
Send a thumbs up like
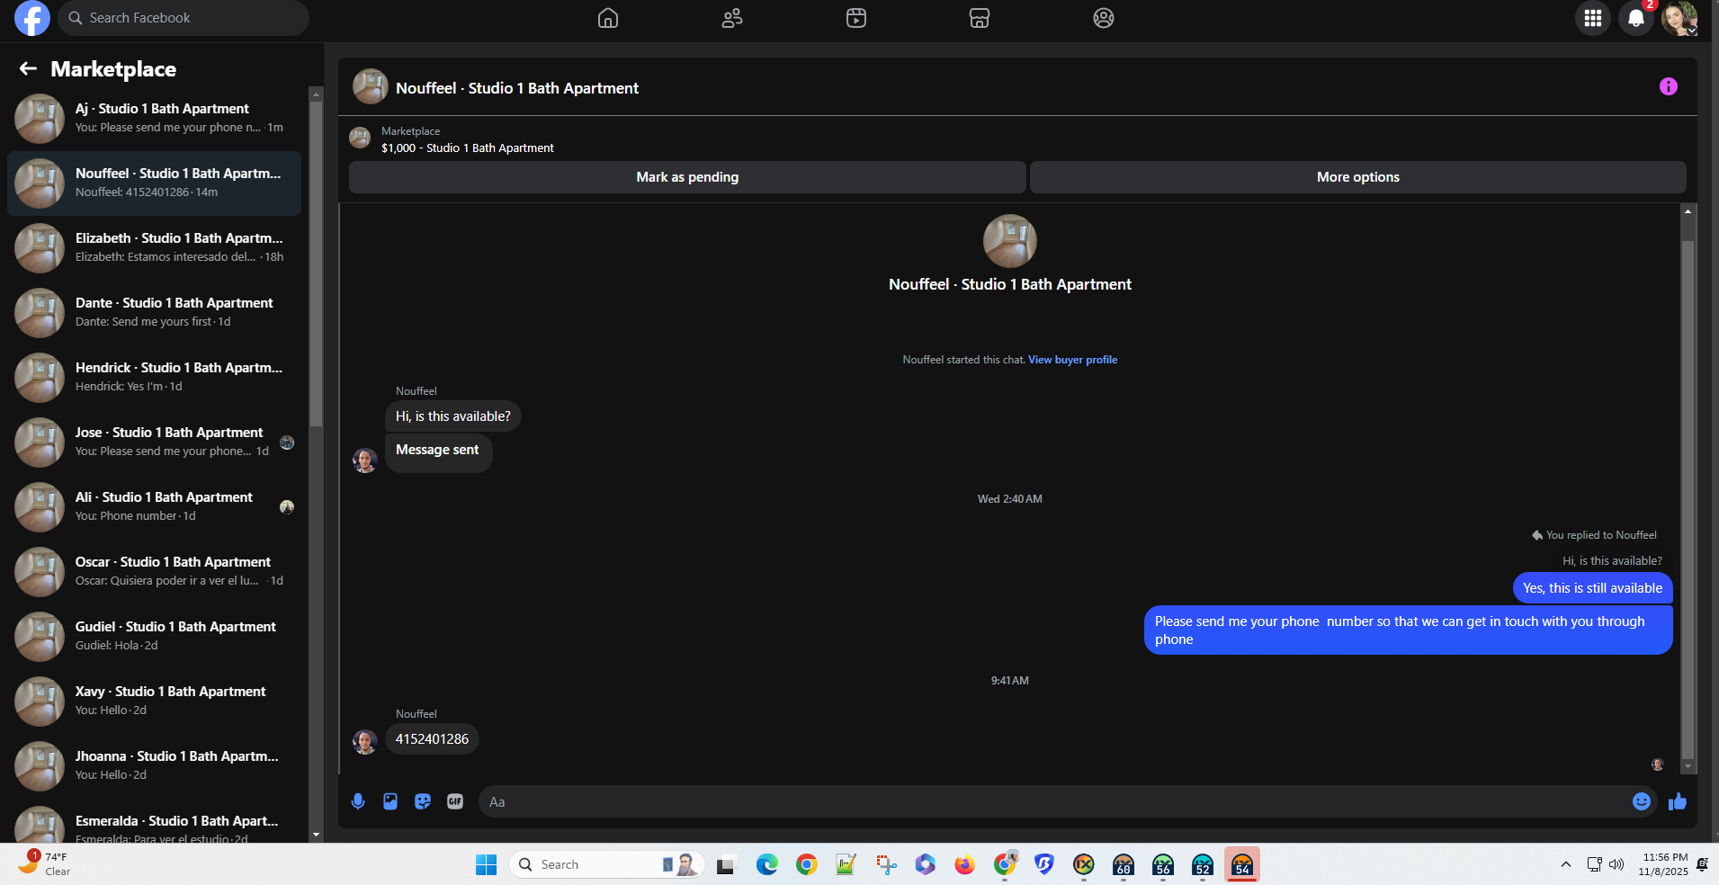pyautogui.click(x=1678, y=801)
